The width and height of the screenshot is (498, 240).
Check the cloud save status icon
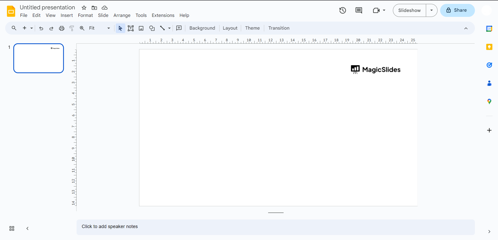pyautogui.click(x=105, y=8)
